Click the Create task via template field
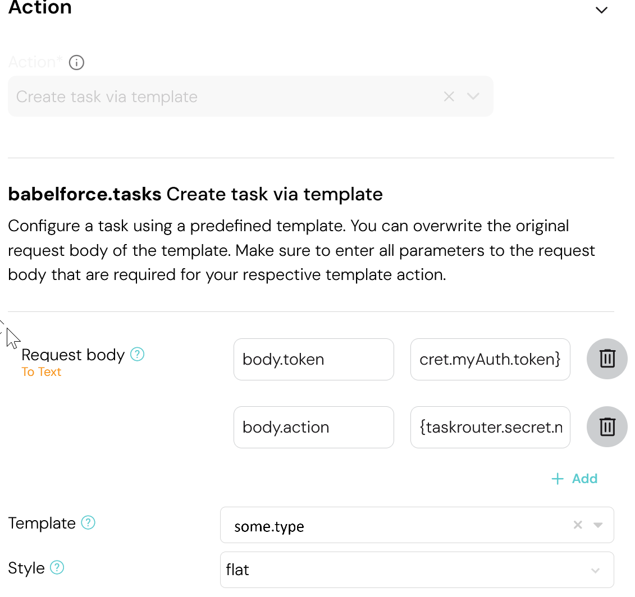This screenshot has width=635, height=597. point(225,97)
